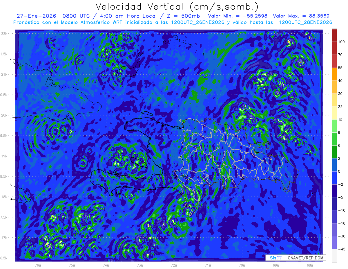Click the "74W" longitude label

pyautogui.click(x=106, y=265)
